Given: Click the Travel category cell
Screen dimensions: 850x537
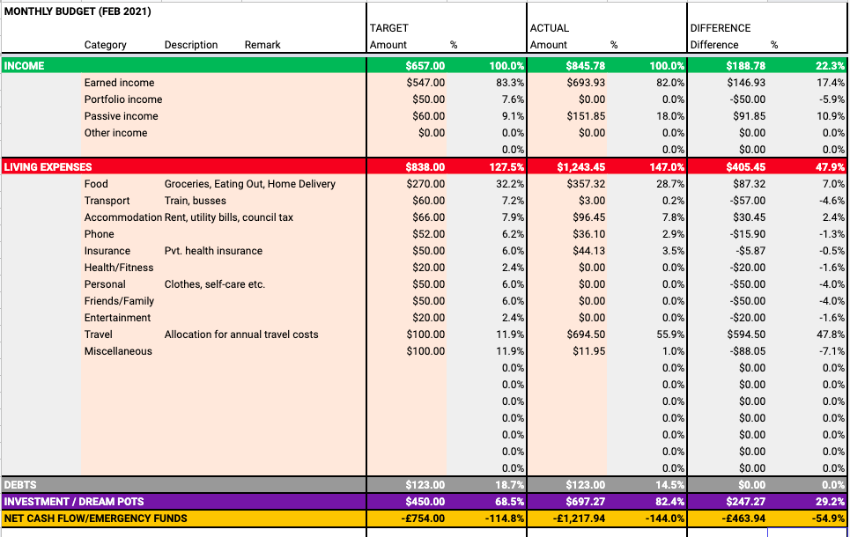Looking at the screenshot, I should pyautogui.click(x=98, y=335).
